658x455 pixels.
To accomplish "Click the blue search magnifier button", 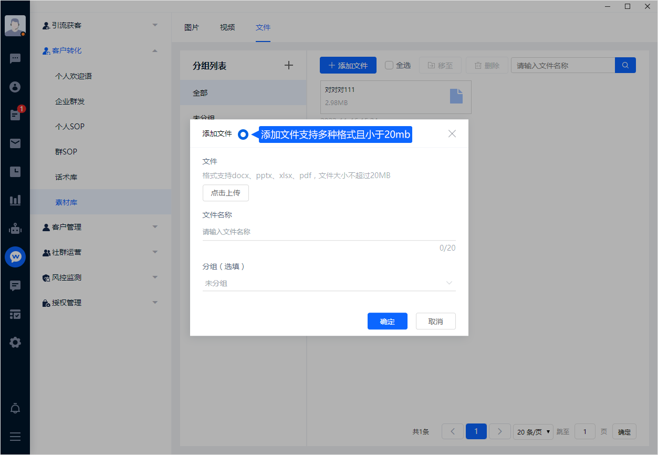I will (625, 66).
